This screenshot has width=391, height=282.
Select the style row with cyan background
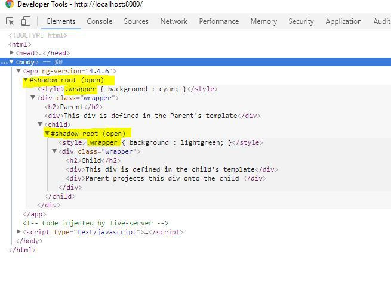pyautogui.click(x=127, y=89)
